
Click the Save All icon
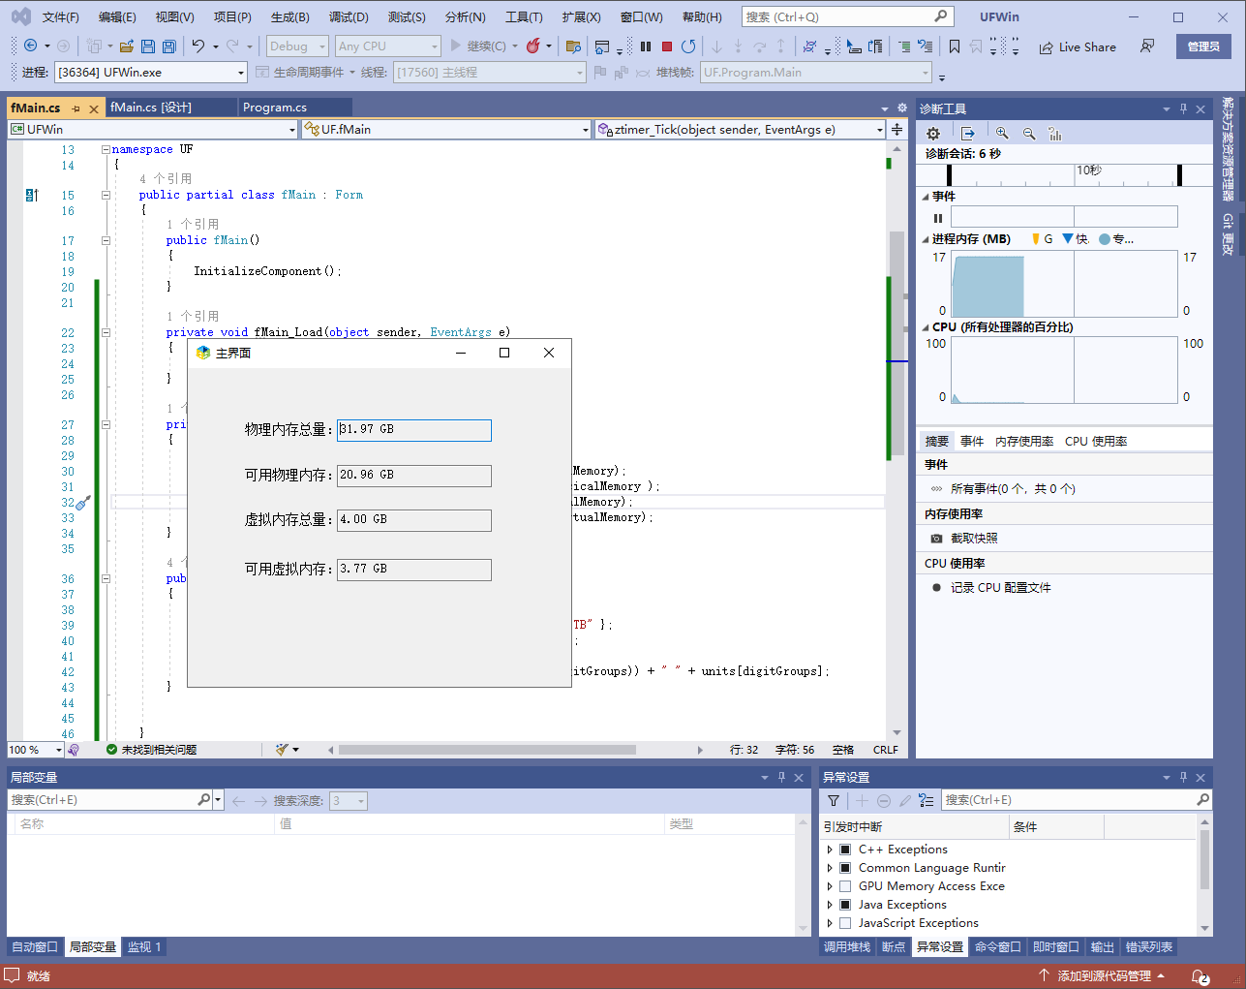pyautogui.click(x=169, y=46)
